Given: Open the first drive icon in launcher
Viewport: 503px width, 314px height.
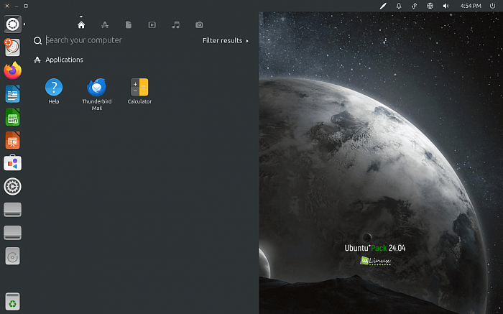Looking at the screenshot, I should (x=12, y=209).
